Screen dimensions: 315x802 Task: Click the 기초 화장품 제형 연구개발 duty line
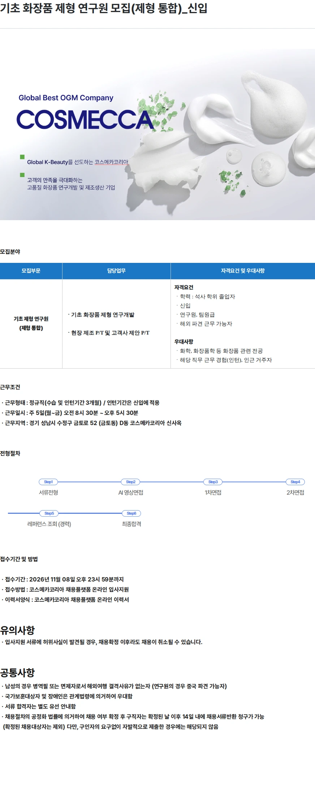[x=101, y=315]
